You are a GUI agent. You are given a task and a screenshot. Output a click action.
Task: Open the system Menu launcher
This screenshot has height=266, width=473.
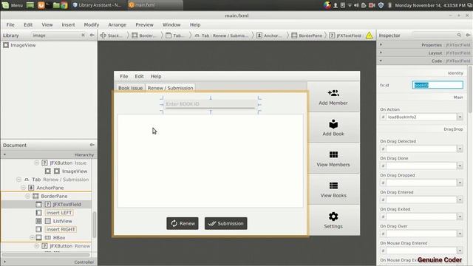[12, 5]
